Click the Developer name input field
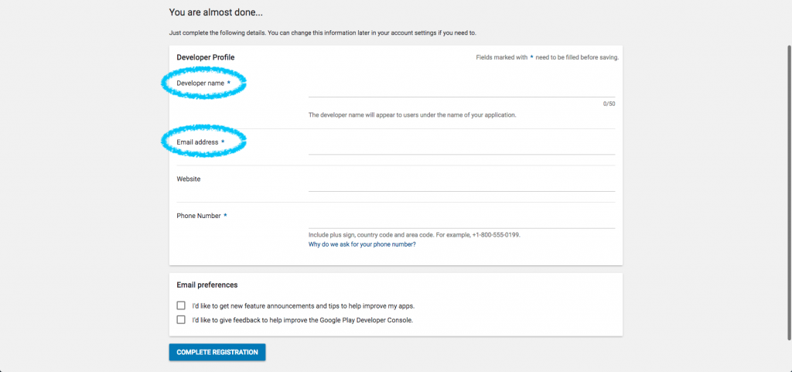The image size is (792, 372). point(462,90)
